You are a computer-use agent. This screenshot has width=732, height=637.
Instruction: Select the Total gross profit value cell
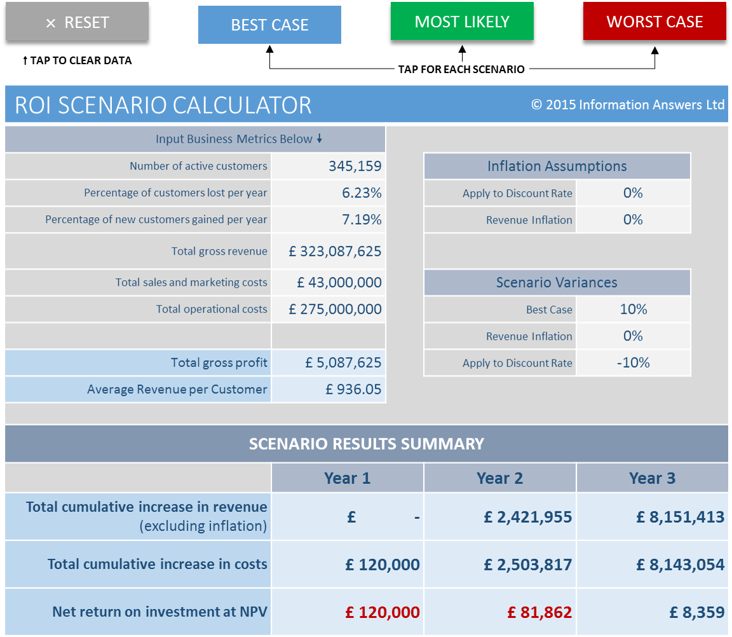tap(329, 363)
